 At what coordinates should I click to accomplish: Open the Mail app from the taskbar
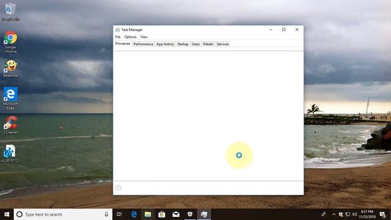pos(176,215)
